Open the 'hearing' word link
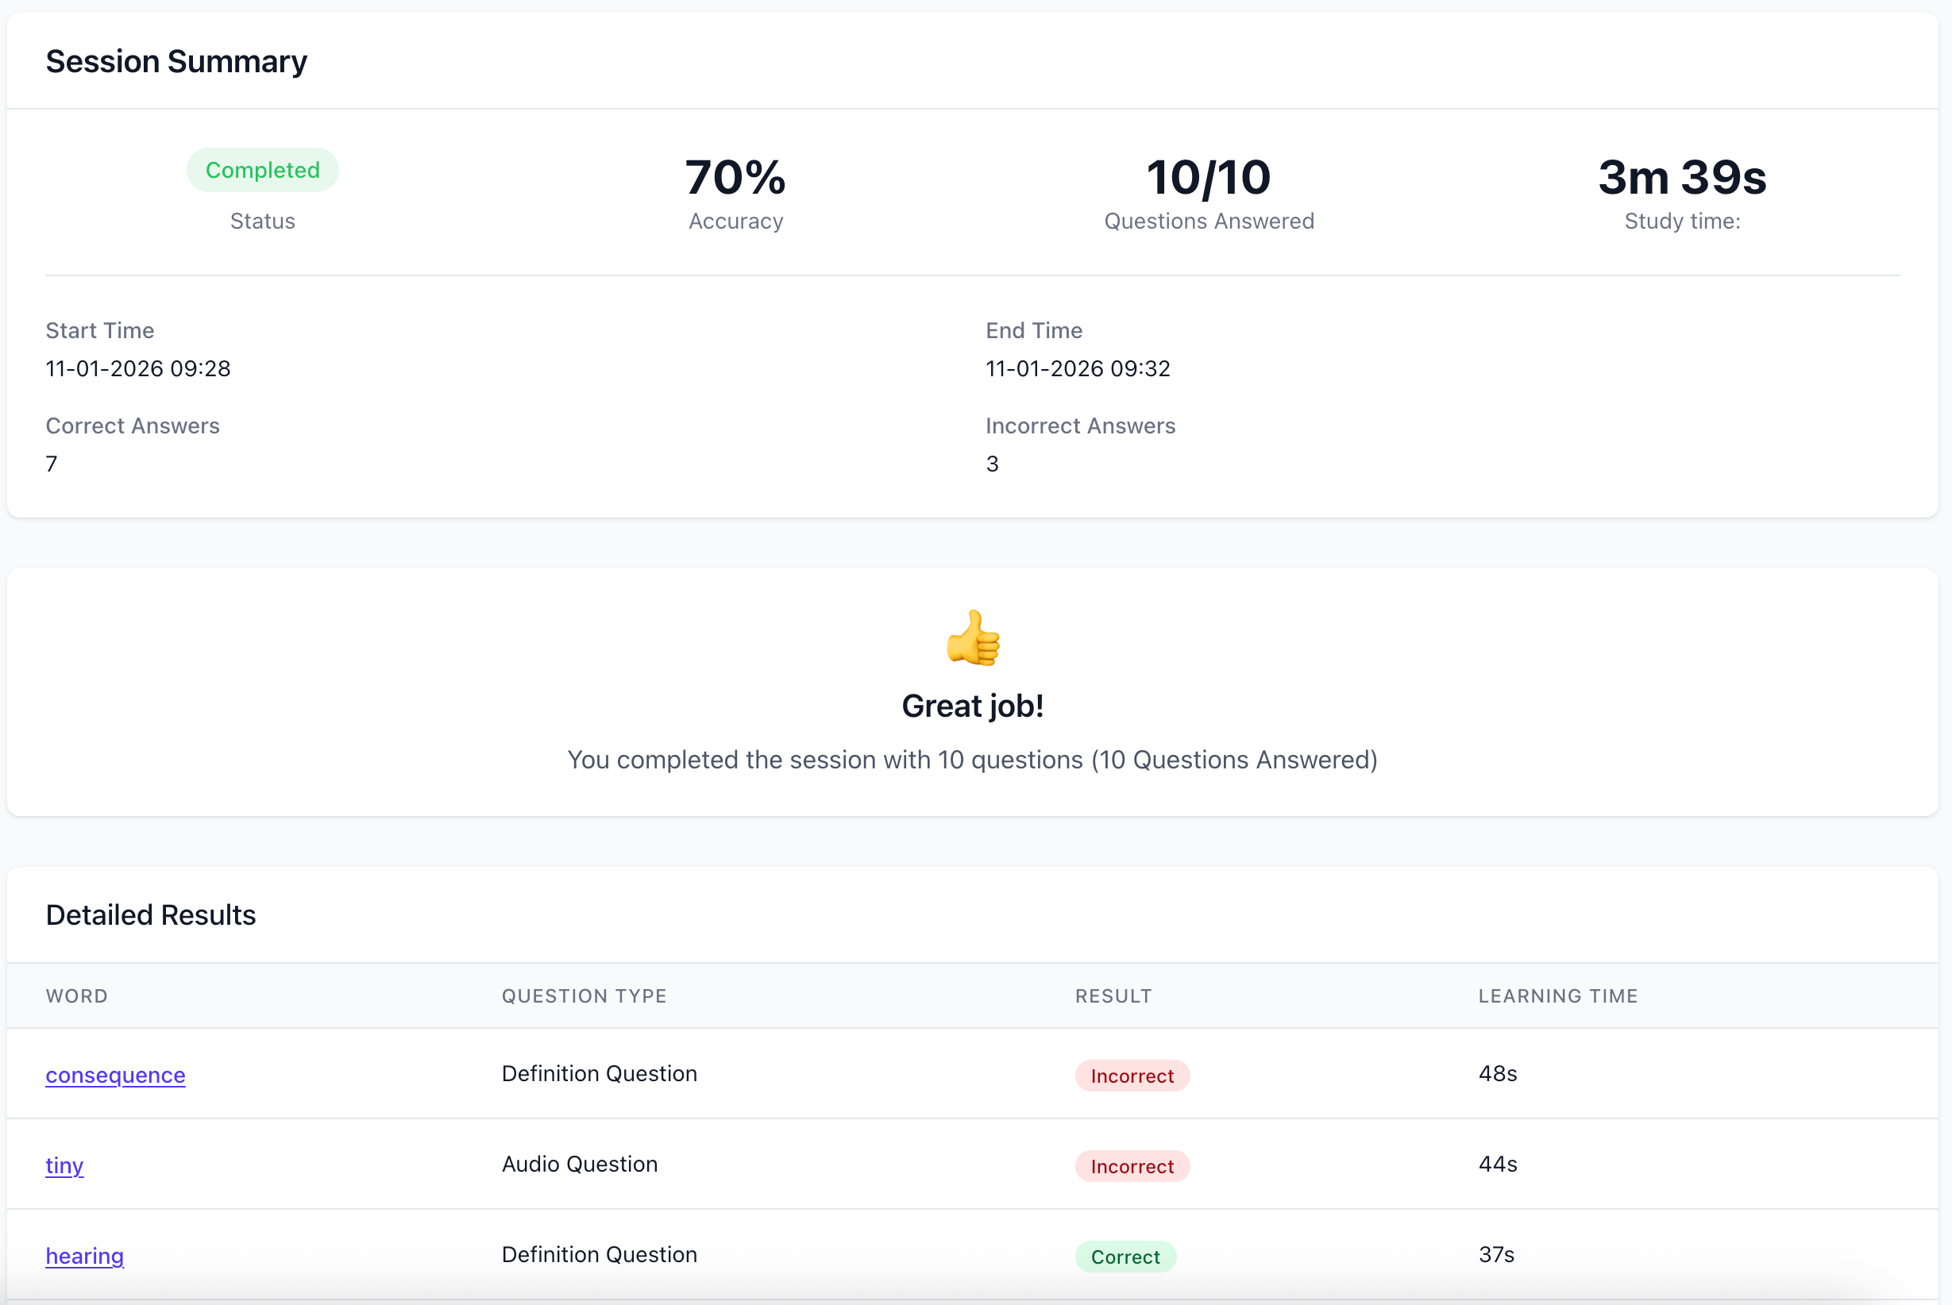1952x1305 pixels. click(x=84, y=1255)
